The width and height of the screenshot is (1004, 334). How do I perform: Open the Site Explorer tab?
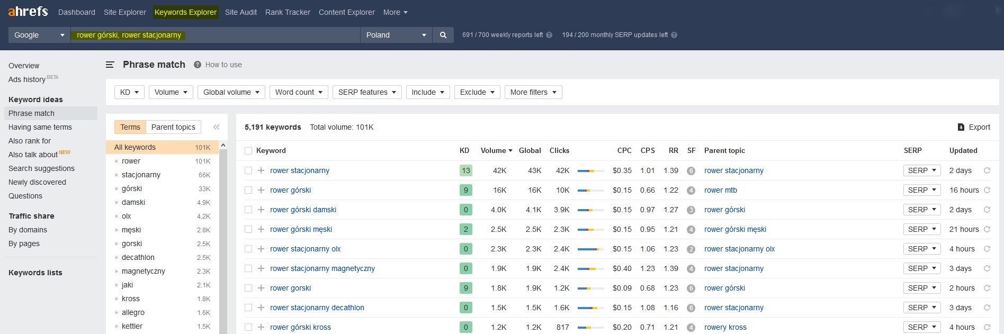125,12
